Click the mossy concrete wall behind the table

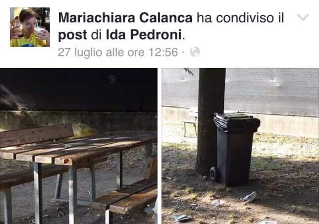(x=78, y=122)
